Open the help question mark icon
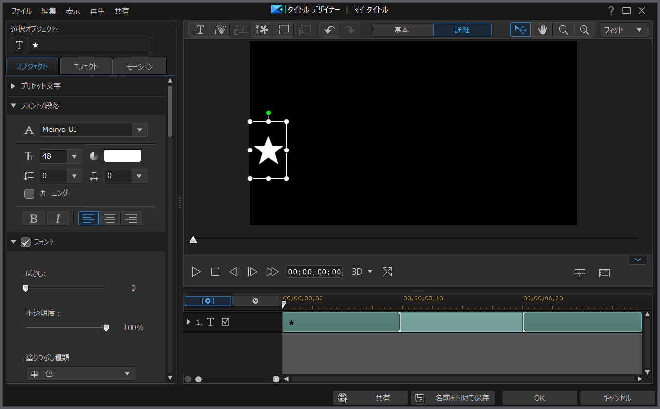 point(611,10)
